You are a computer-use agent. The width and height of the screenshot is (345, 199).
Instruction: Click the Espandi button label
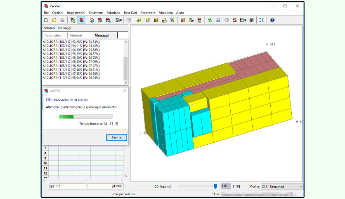coord(165,187)
